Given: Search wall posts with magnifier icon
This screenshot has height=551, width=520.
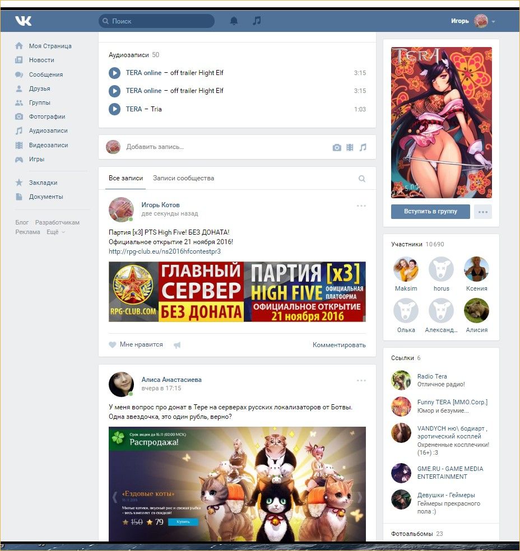Looking at the screenshot, I should point(362,179).
